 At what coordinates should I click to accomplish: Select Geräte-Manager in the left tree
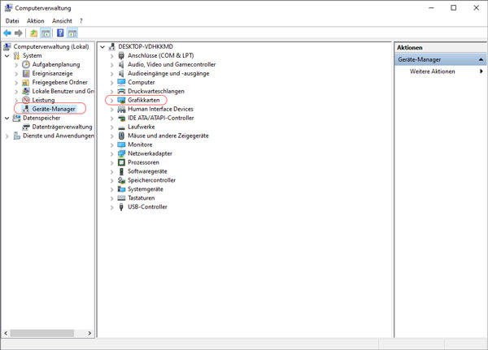click(54, 109)
